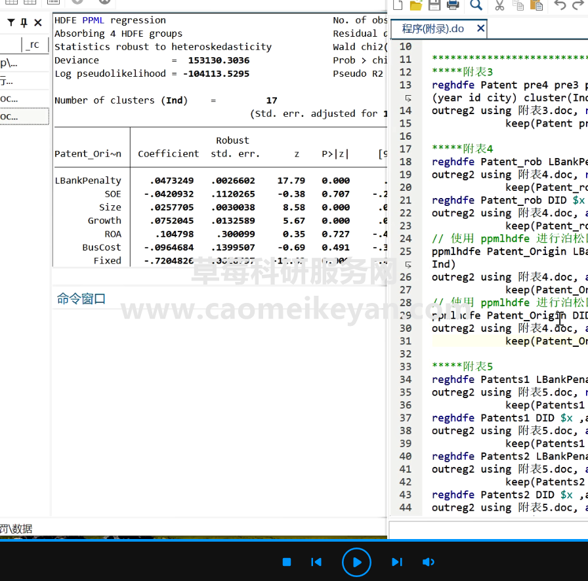
Task: Undo last edit with the undo arrow
Action: click(x=560, y=5)
